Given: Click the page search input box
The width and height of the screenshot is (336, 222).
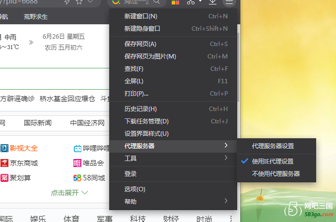Looking at the screenshot, I should click(x=55, y=79).
